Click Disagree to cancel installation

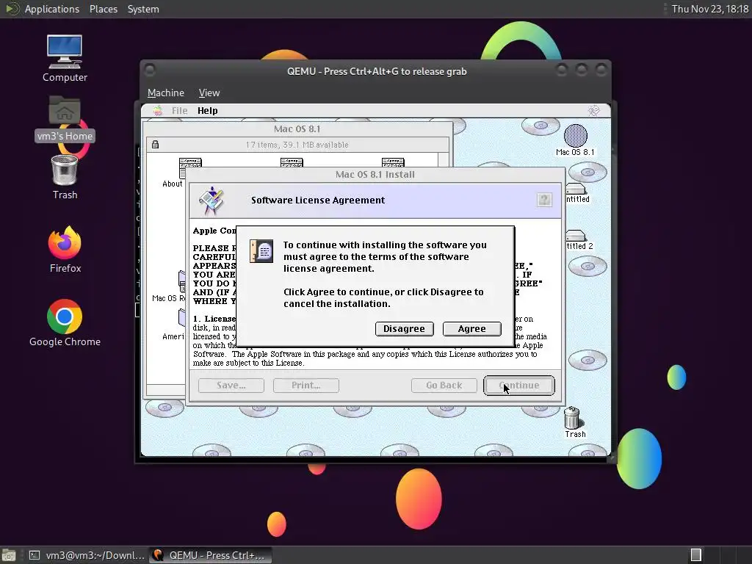pos(405,328)
